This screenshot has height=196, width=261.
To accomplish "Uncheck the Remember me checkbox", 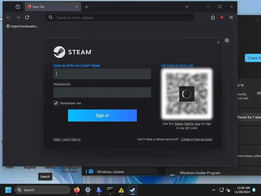I will tap(56, 103).
